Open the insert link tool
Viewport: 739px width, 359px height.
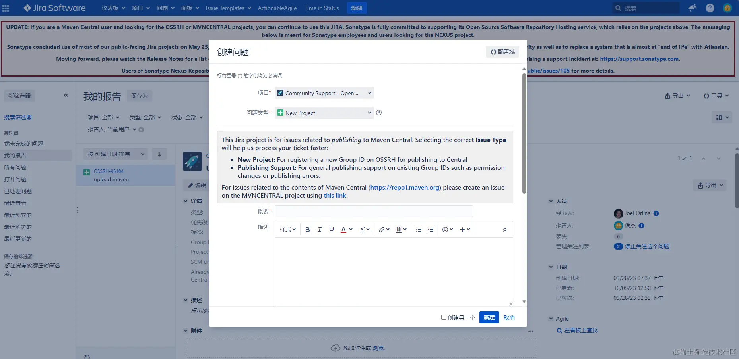(384, 230)
